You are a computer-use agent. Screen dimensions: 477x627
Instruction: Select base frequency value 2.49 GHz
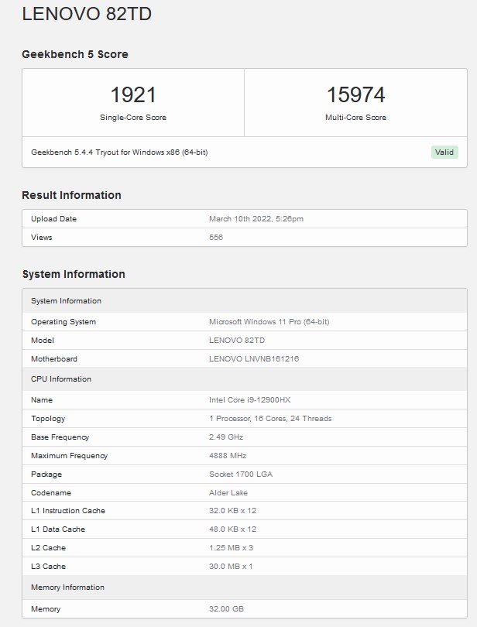click(x=226, y=437)
